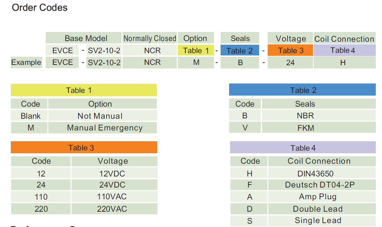This screenshot has height=227, width=382.
Task: Click the Example row label
Action: 26,62
